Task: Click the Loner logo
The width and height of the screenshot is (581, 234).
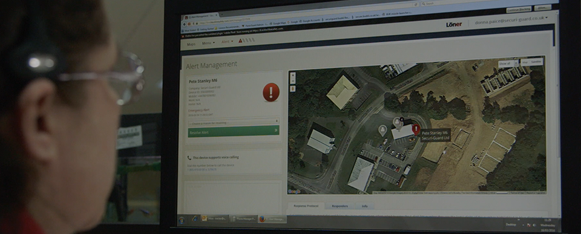Action: click(454, 24)
